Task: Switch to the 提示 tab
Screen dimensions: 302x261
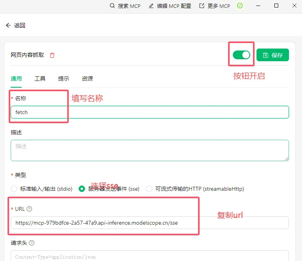Action: (64, 79)
